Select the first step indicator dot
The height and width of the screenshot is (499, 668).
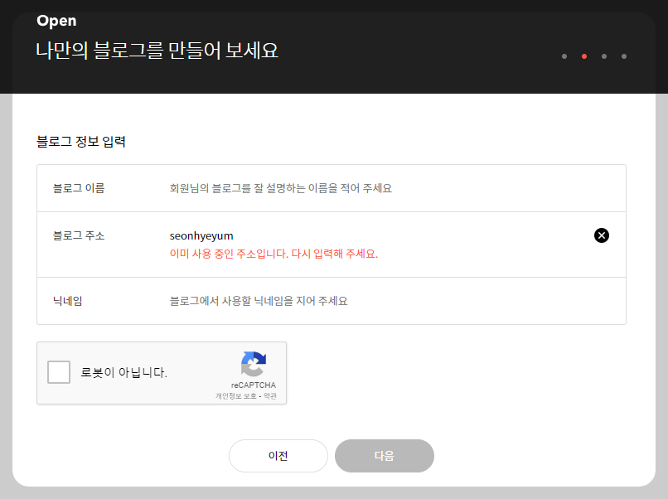(x=564, y=56)
